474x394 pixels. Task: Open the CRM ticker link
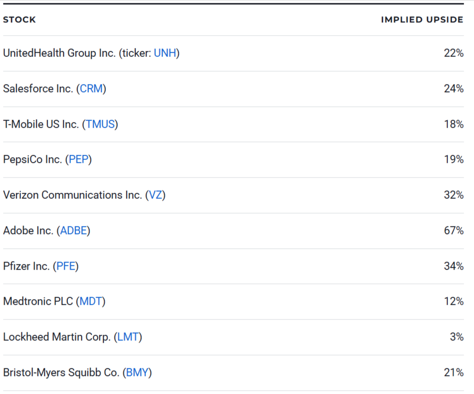coord(91,88)
